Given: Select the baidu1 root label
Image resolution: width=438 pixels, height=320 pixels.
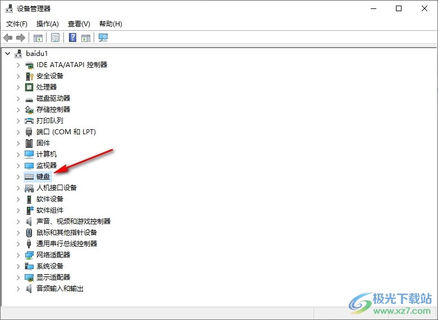Looking at the screenshot, I should 37,53.
